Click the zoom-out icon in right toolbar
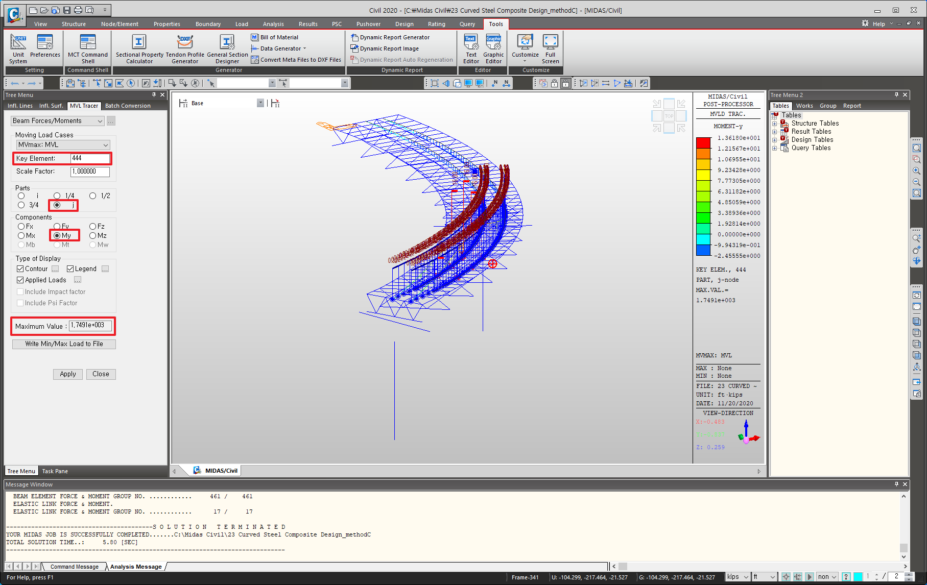The image size is (927, 585). tap(917, 182)
